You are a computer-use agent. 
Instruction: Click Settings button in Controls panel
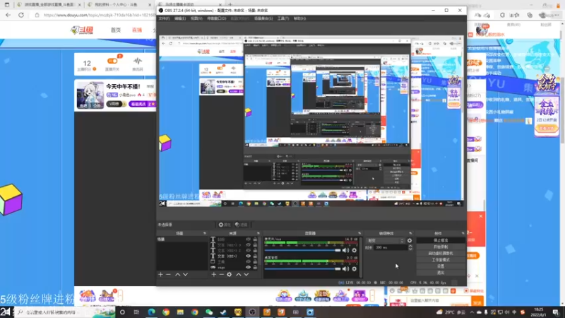[x=441, y=266]
